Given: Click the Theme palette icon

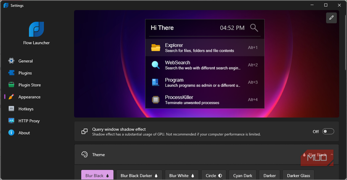Looking at the screenshot, I should pos(85,155).
